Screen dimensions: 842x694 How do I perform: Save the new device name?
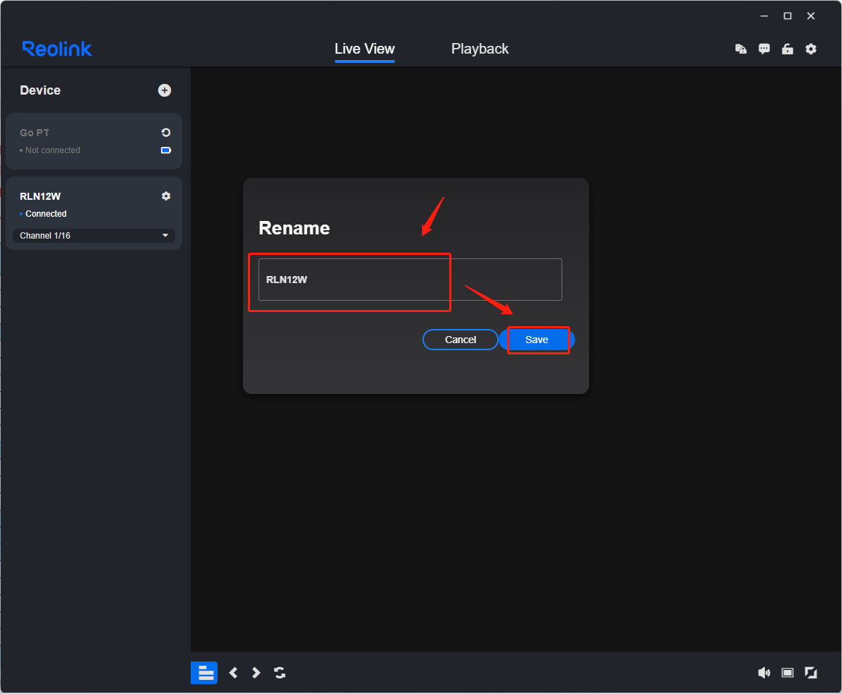(x=537, y=340)
